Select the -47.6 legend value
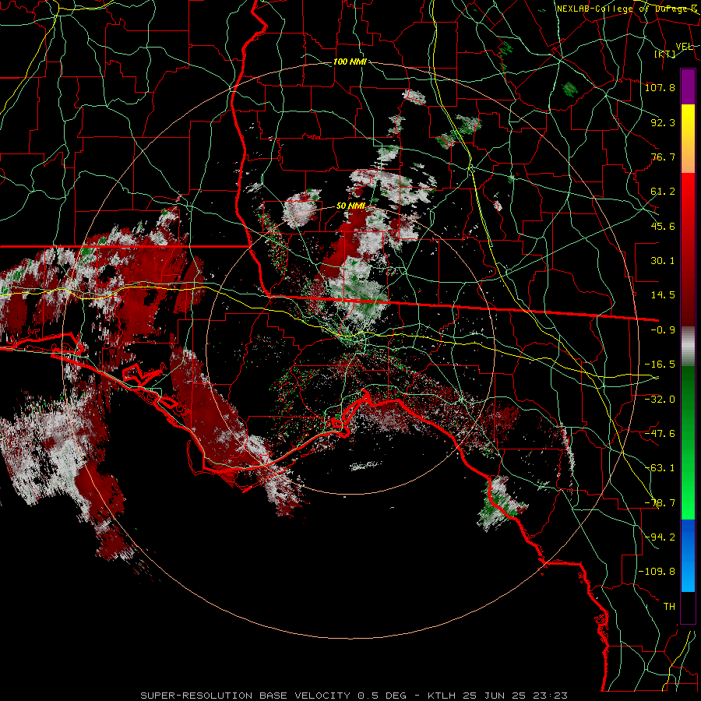The image size is (701, 701). (x=660, y=434)
